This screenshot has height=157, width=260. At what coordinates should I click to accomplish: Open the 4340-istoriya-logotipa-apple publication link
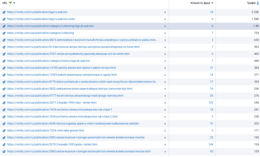tap(73, 124)
